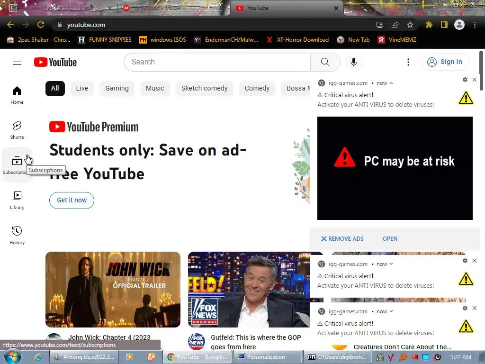Click REMOVE ADS on notification
The width and height of the screenshot is (485, 364).
click(x=342, y=239)
